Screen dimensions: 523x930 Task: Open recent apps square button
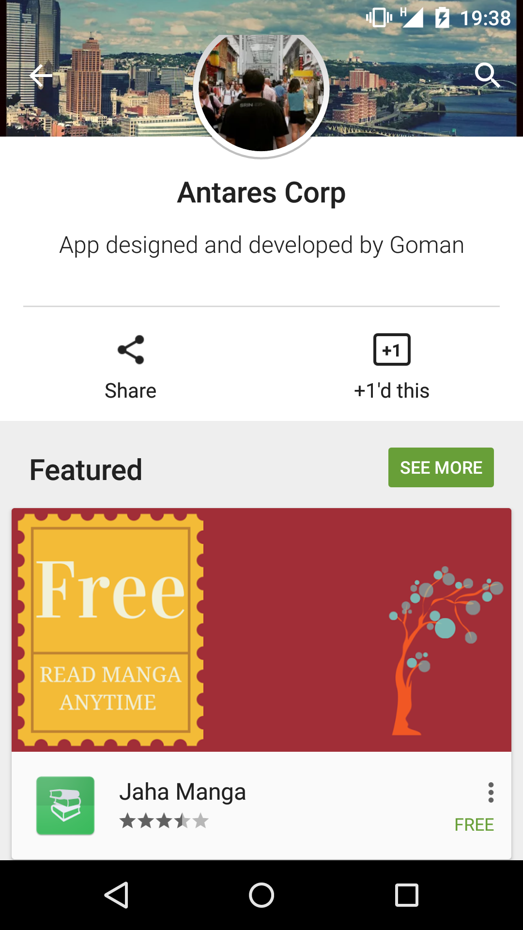pyautogui.click(x=407, y=895)
